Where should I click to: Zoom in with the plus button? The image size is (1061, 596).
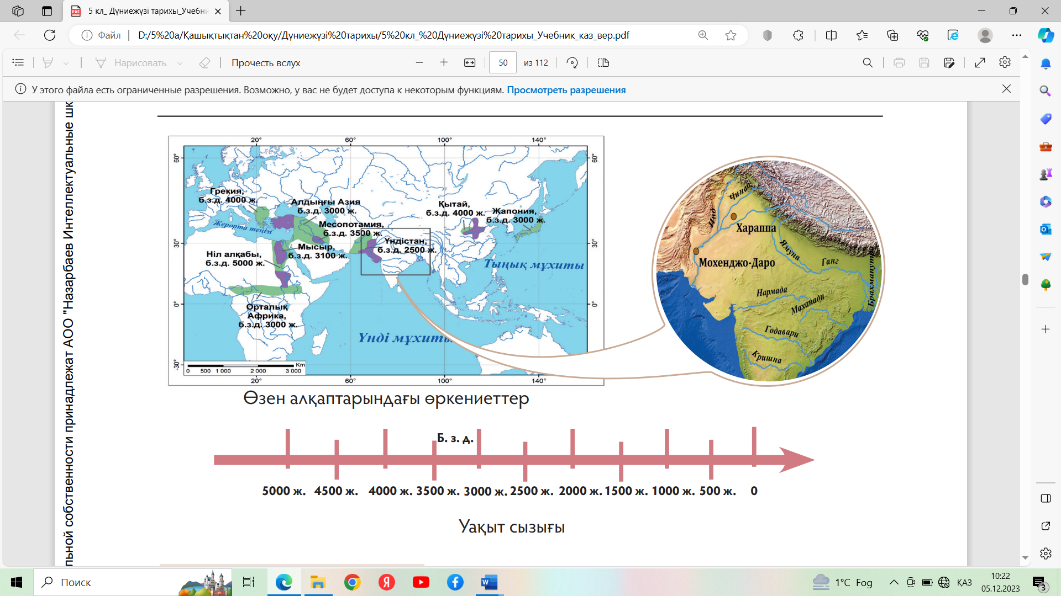pyautogui.click(x=444, y=63)
